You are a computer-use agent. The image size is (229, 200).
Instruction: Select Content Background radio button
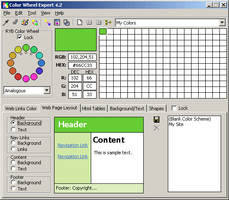click(13, 162)
